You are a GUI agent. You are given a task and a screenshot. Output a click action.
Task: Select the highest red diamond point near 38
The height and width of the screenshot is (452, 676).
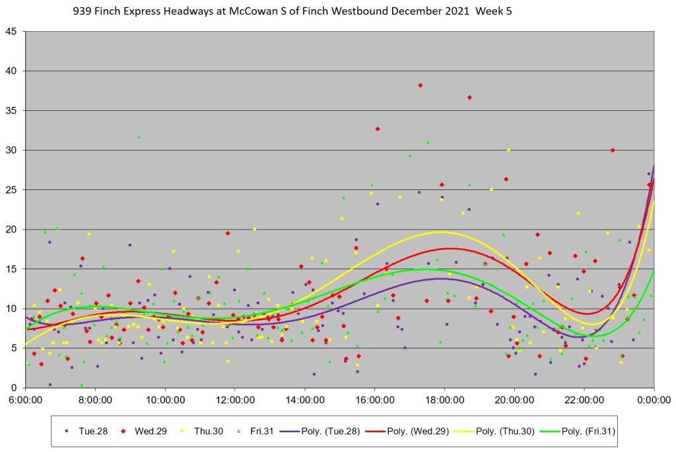click(x=421, y=85)
